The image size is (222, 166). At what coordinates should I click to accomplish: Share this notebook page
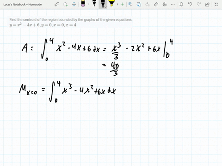pyautogui.click(x=207, y=4)
